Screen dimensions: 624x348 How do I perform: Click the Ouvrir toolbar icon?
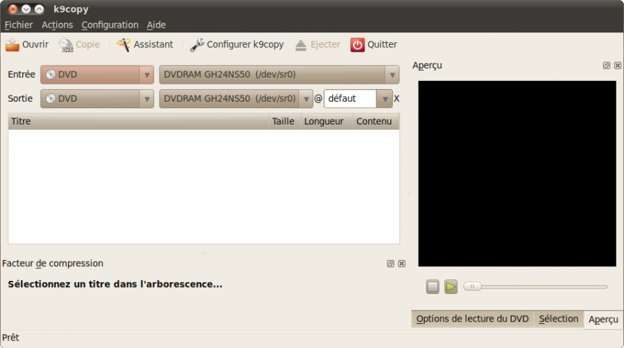coord(12,44)
